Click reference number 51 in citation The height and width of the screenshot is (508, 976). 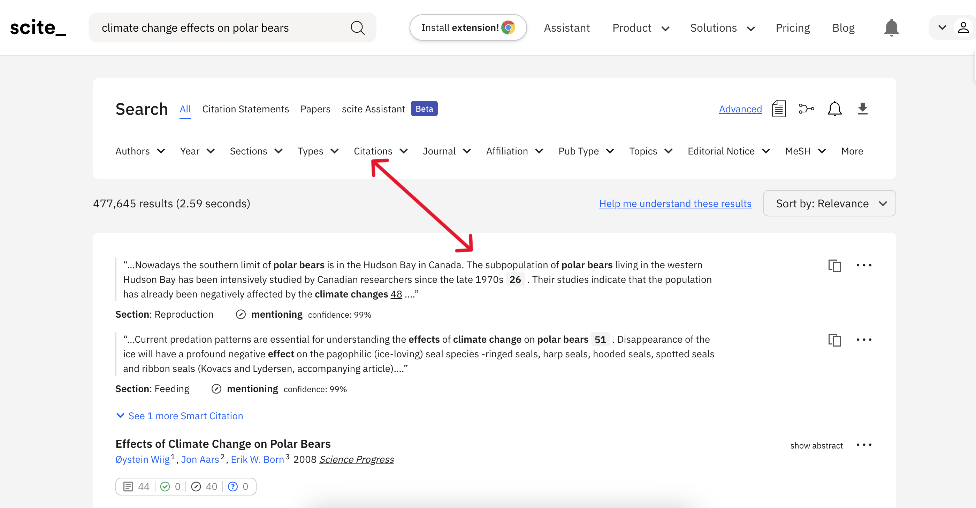point(600,340)
